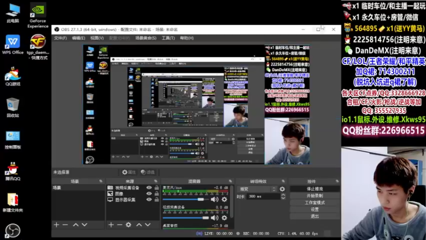Open OBS 设置 settings button
Image resolution: width=426 pixels, height=240 pixels.
(x=315, y=209)
